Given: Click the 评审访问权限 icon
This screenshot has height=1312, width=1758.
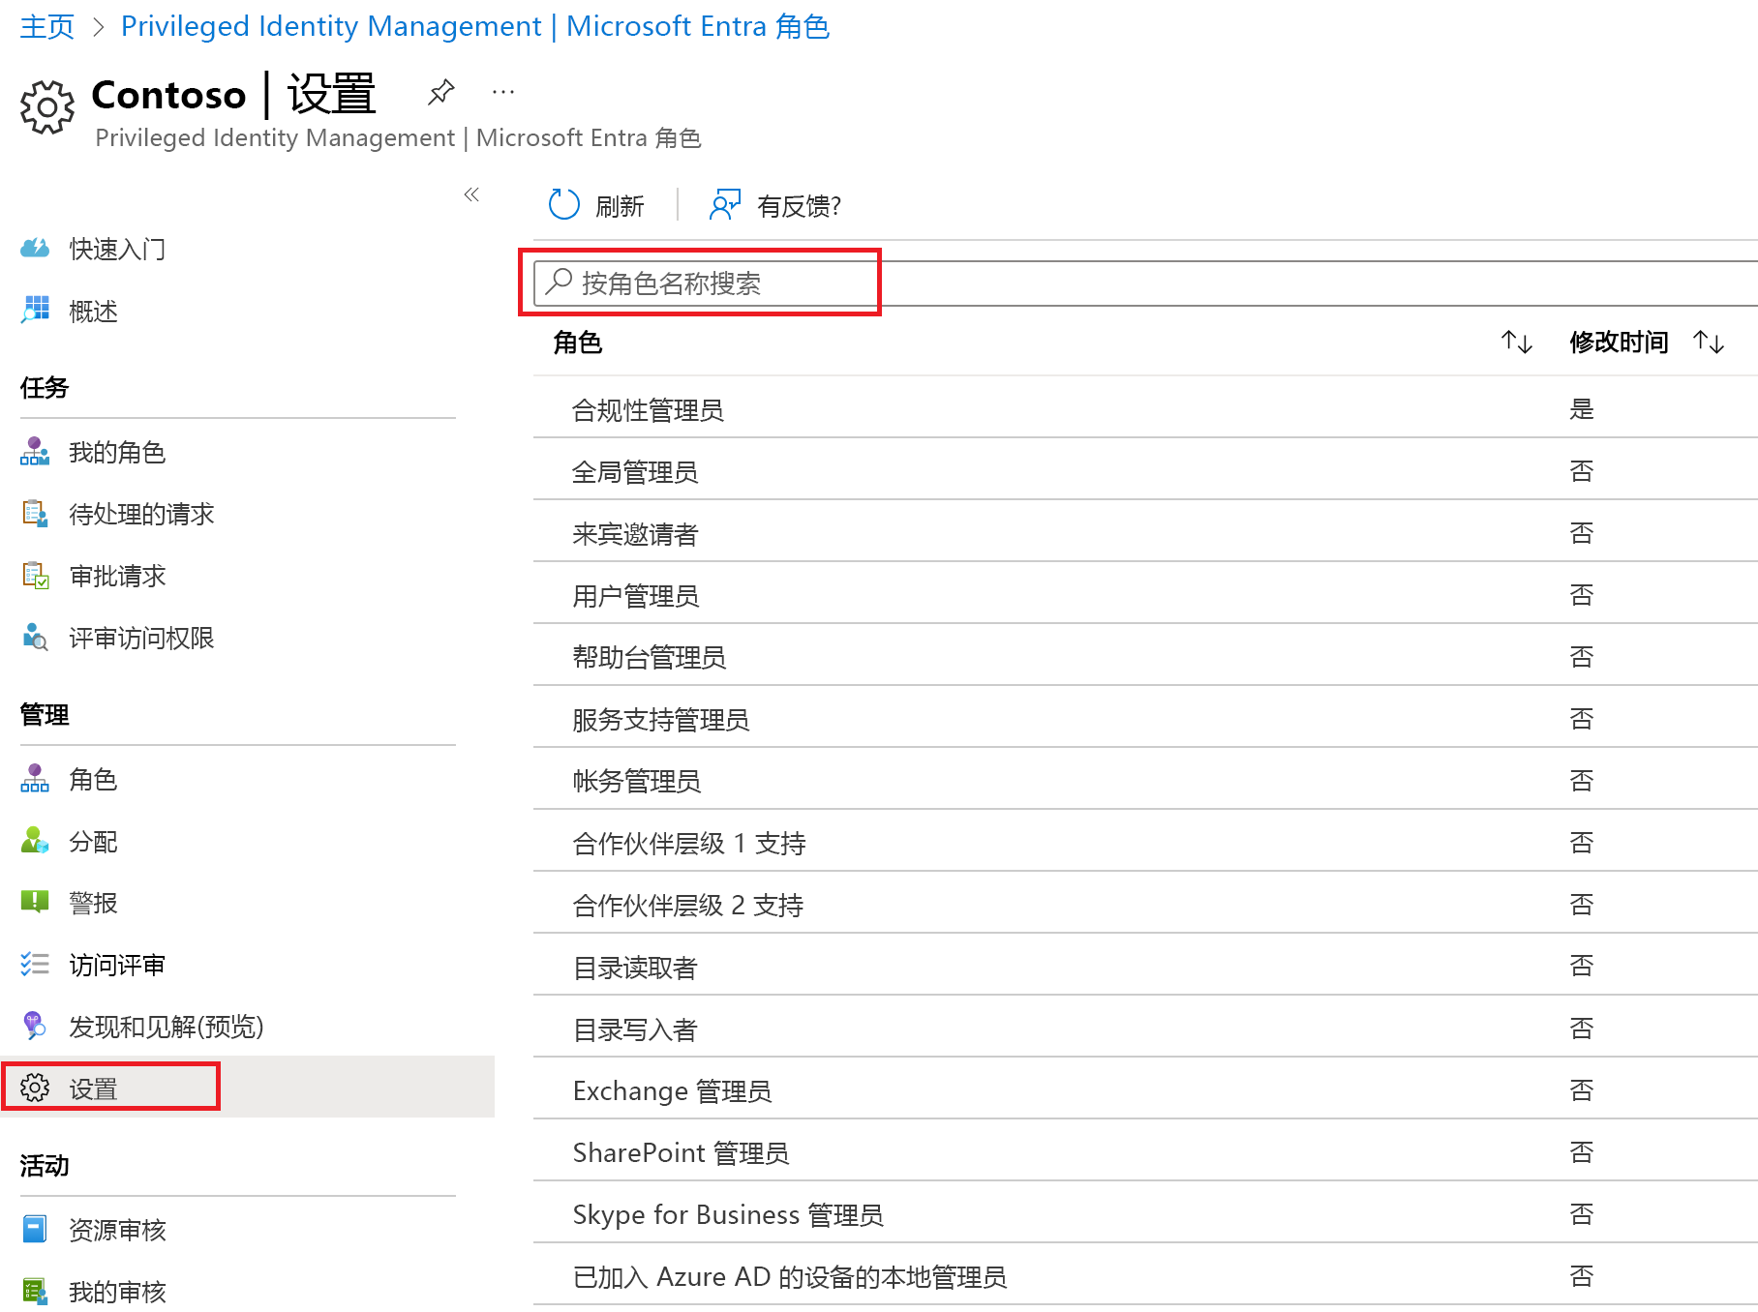Looking at the screenshot, I should coord(35,638).
